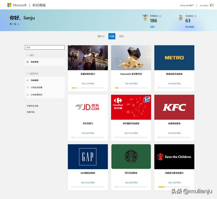Open the Save the Children card image
The height and width of the screenshot is (199, 217).
click(174, 157)
